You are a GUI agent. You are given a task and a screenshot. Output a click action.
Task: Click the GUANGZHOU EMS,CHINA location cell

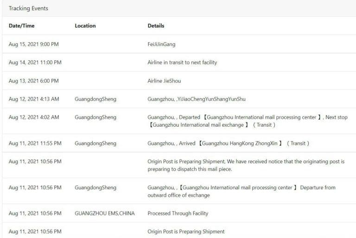[105, 213]
